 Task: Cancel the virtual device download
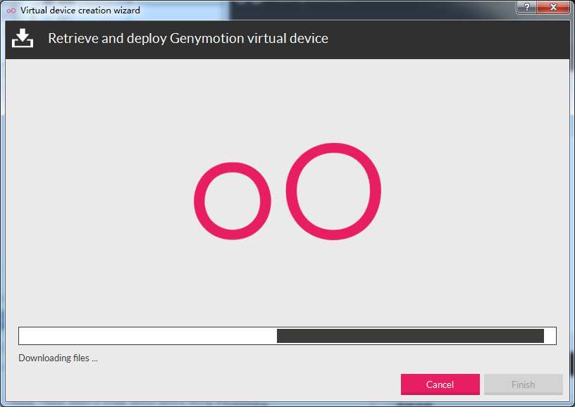pyautogui.click(x=440, y=384)
